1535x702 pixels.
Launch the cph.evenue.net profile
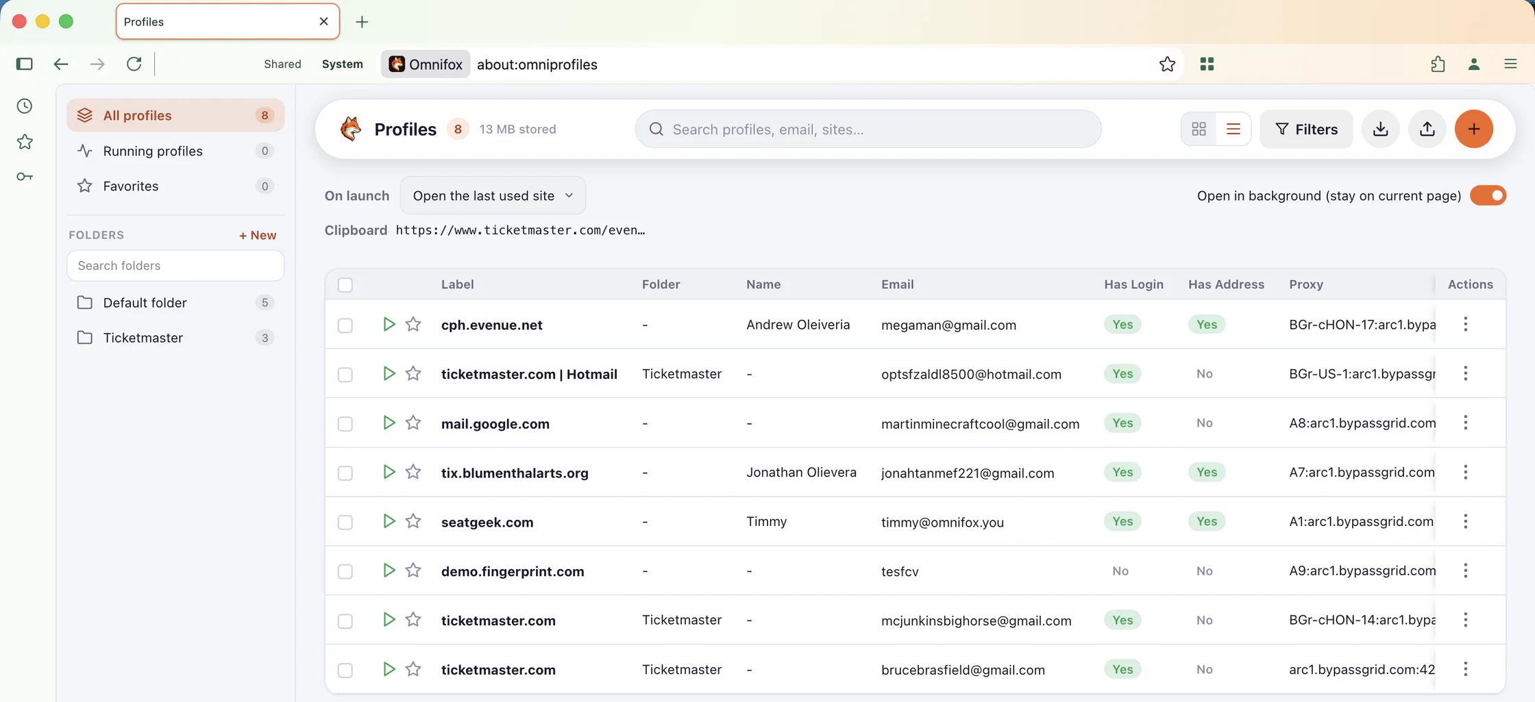click(389, 324)
